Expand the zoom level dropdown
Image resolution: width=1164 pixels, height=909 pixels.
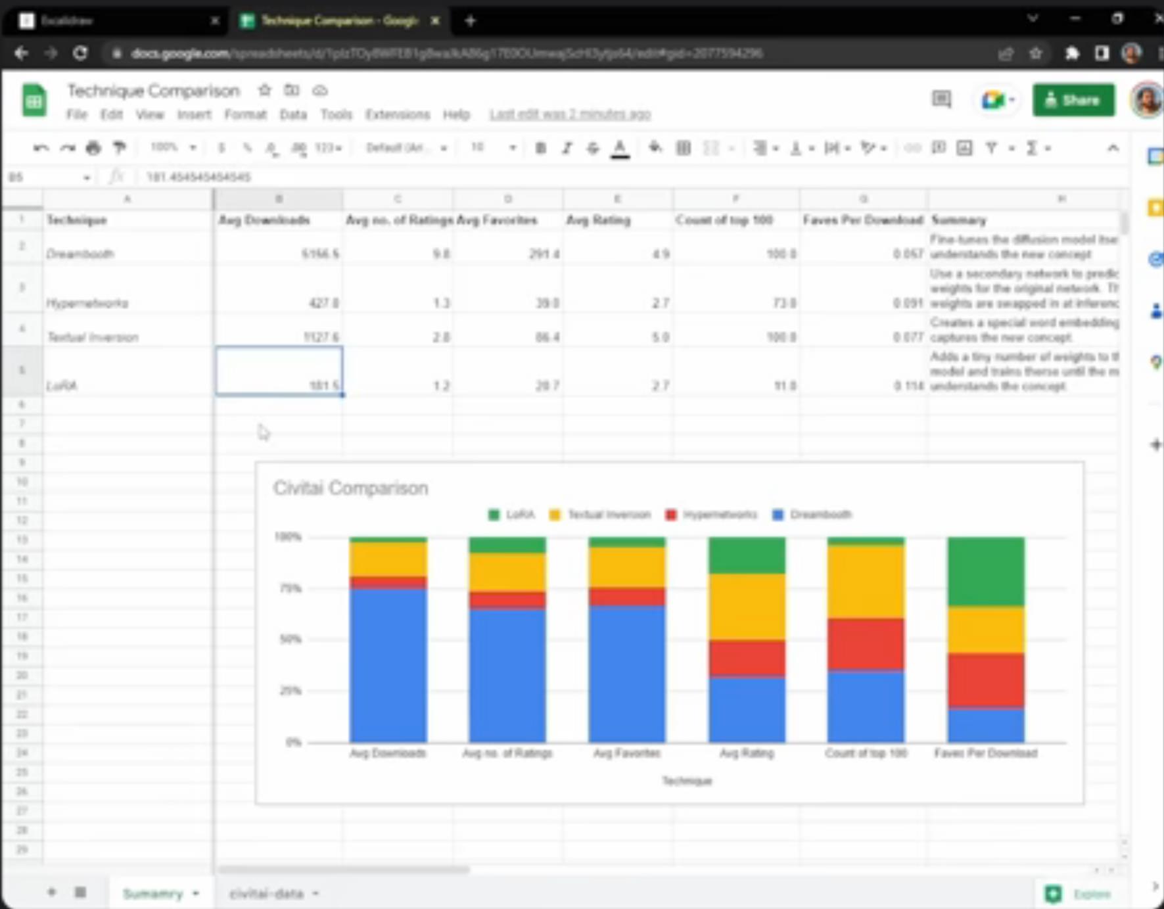click(174, 147)
